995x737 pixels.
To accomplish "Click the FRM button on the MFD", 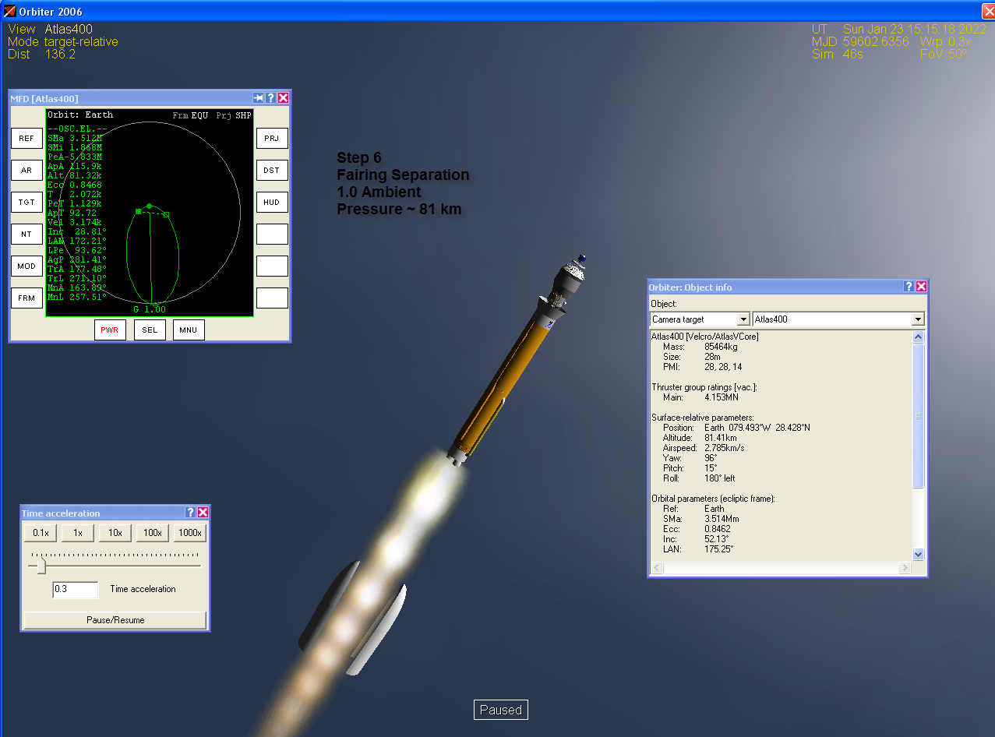I will [26, 298].
